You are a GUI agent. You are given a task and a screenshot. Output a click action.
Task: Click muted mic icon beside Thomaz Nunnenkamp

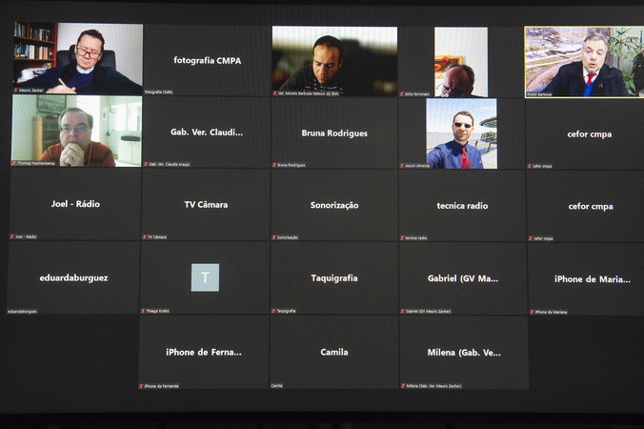[14, 163]
